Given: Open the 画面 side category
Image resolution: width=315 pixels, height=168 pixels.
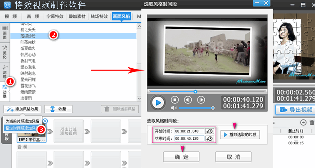Looking at the screenshot, I should (x=4, y=32).
